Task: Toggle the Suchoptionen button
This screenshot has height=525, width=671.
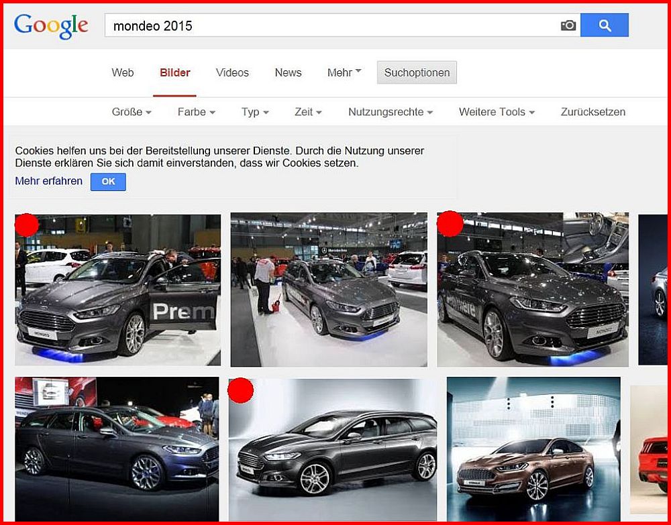Action: [x=417, y=72]
